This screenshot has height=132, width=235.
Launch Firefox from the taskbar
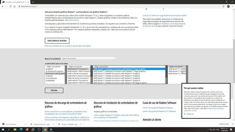[27, 129]
